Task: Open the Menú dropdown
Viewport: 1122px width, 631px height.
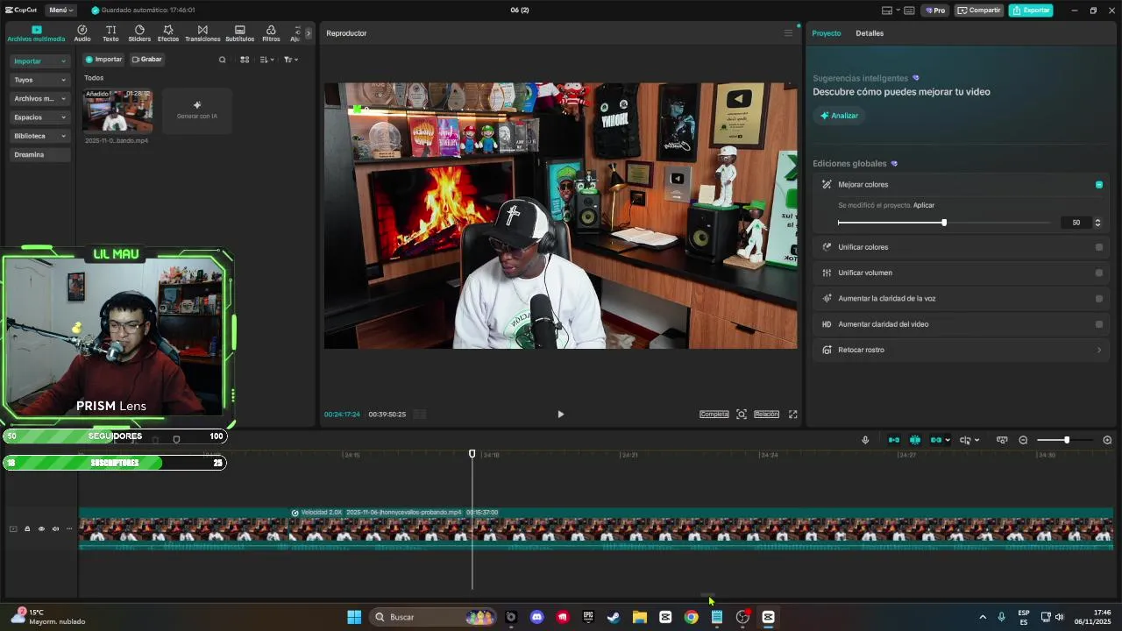Action: pyautogui.click(x=60, y=11)
